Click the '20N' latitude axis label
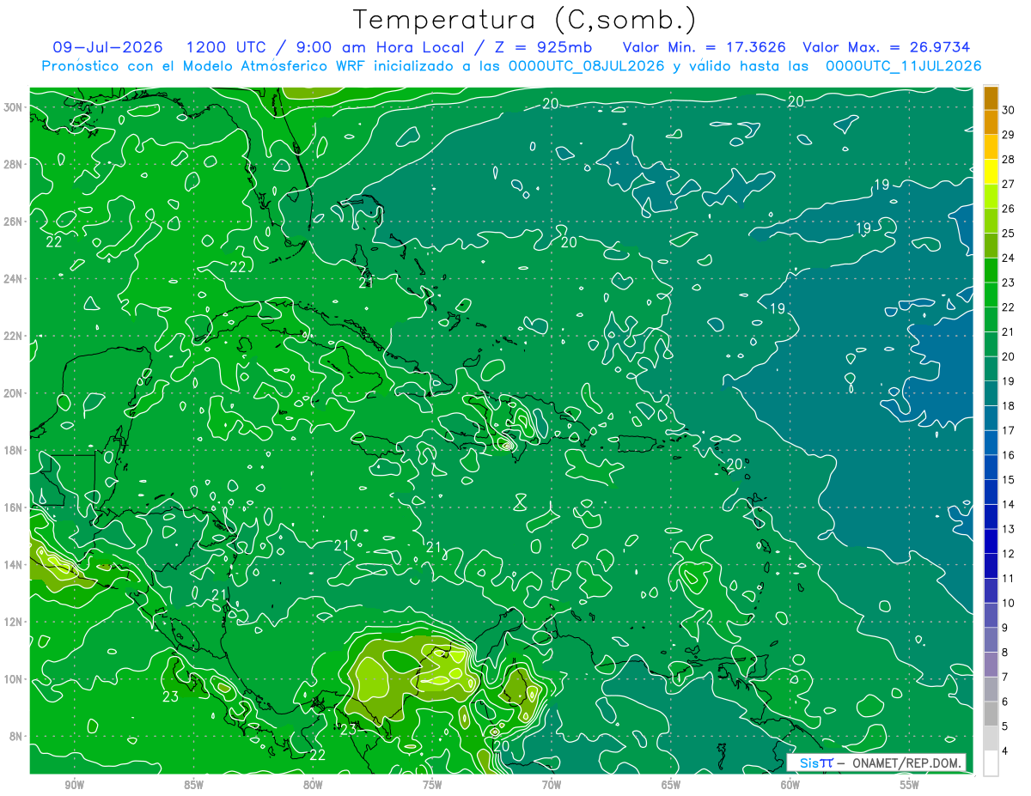 point(13,393)
